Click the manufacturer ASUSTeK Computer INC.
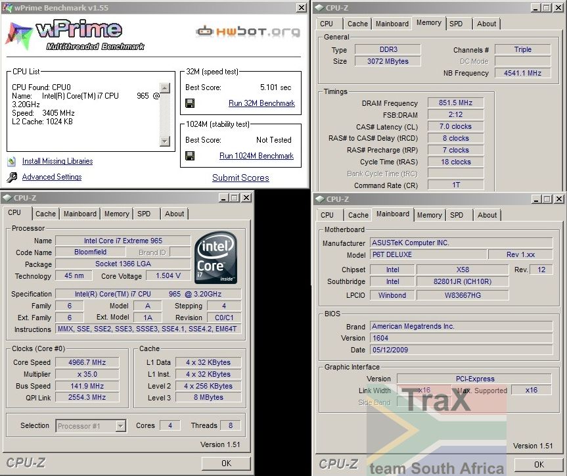Screen dimensions: 567x476 tap(461, 243)
